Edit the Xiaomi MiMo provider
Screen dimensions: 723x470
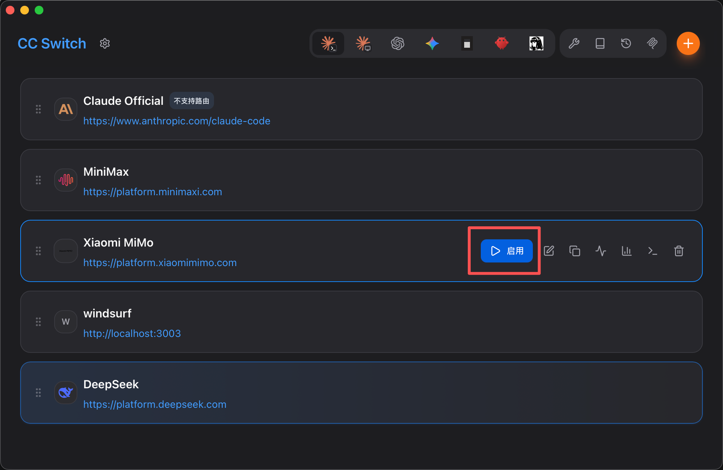pyautogui.click(x=549, y=251)
